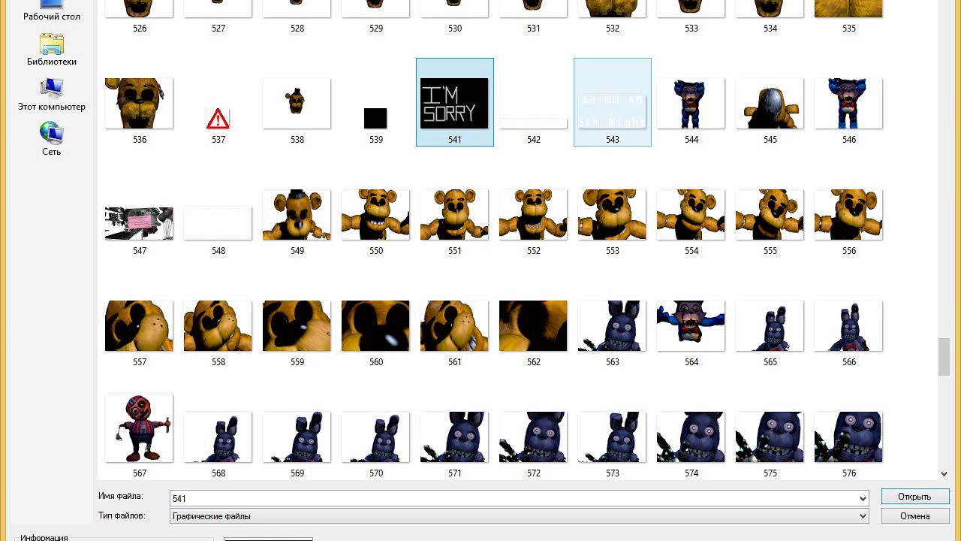Select image 542 white bar

[x=533, y=123]
